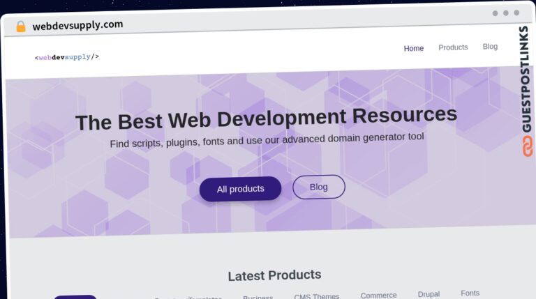Image resolution: width=536 pixels, height=299 pixels.
Task: Select the Commerce category tab
Action: tap(378, 296)
